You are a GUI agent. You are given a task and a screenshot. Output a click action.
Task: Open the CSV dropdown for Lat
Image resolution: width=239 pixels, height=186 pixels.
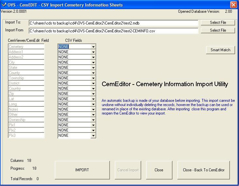click(93, 99)
